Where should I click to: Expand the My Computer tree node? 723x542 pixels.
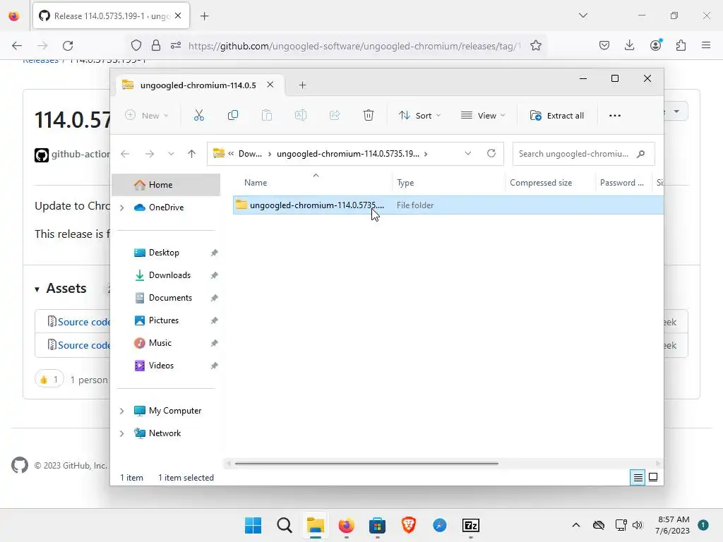coord(122,411)
